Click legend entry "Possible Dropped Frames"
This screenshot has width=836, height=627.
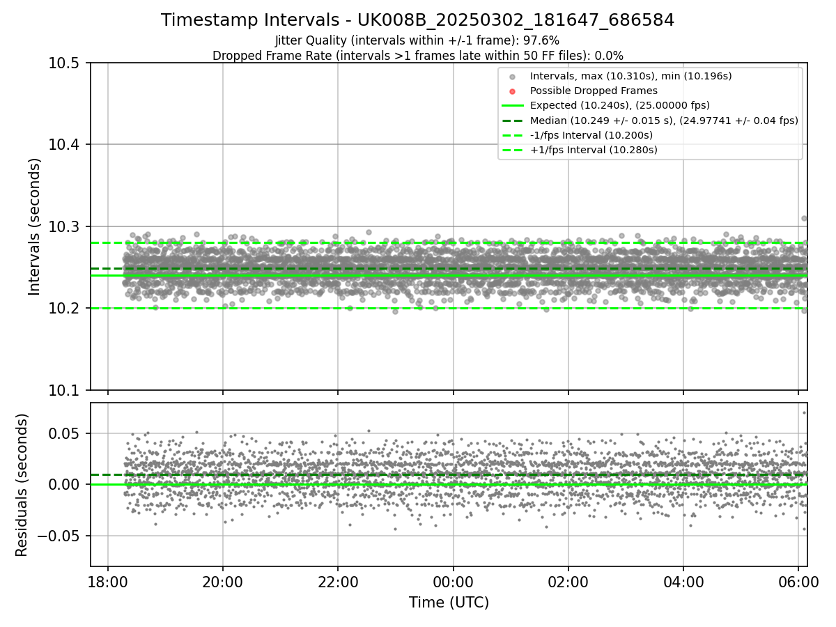click(x=594, y=91)
